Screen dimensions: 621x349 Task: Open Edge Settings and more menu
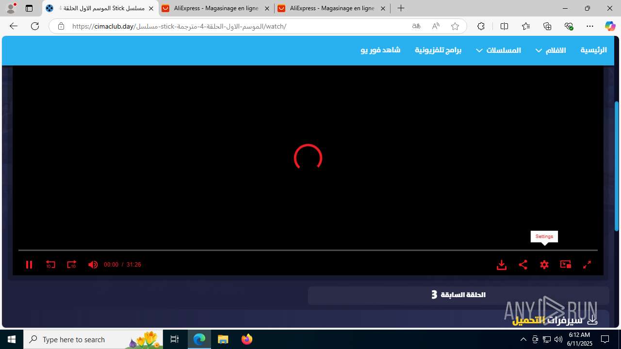coord(590,26)
